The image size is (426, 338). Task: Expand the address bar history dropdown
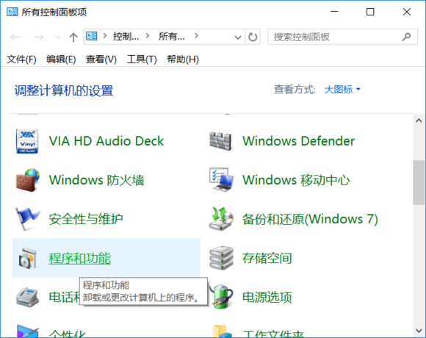[238, 37]
